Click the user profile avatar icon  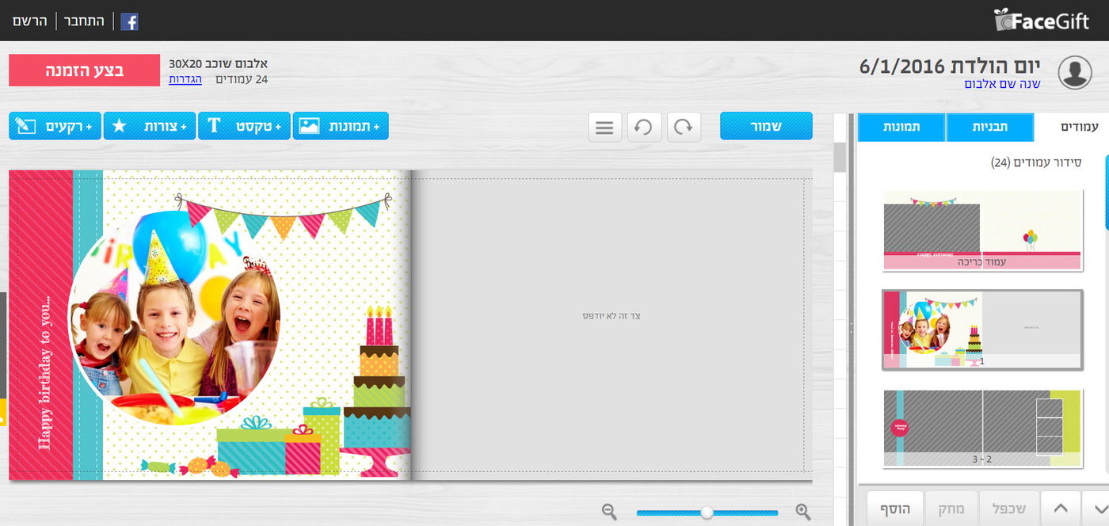[x=1075, y=72]
